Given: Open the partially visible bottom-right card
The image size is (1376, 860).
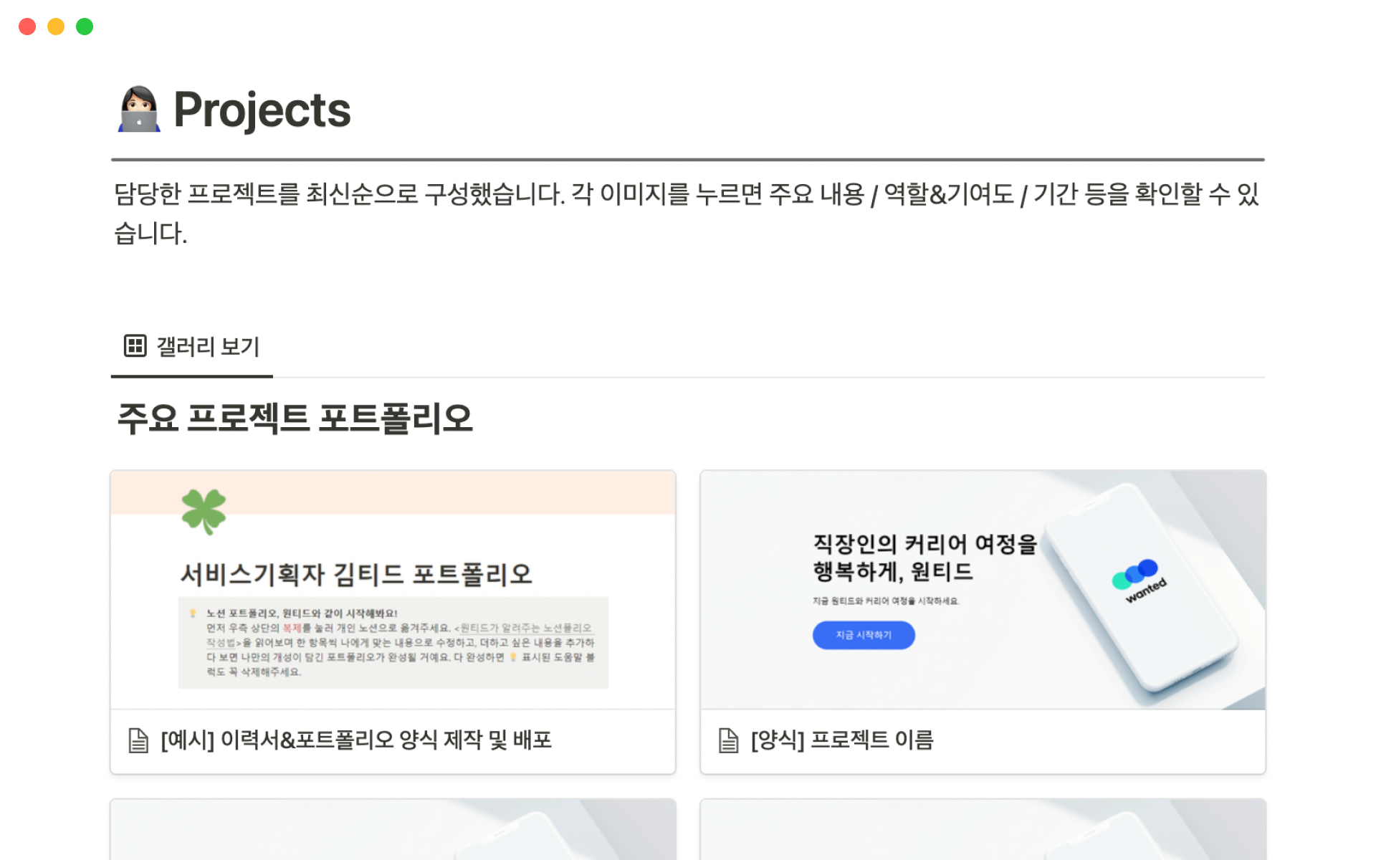Looking at the screenshot, I should 983,830.
